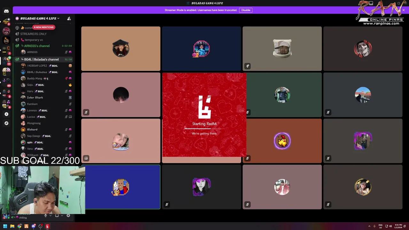Click Starting RedM launcher splash window

coord(204,115)
